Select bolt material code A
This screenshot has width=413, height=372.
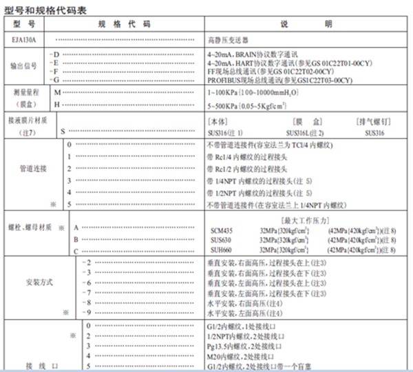tap(76, 227)
